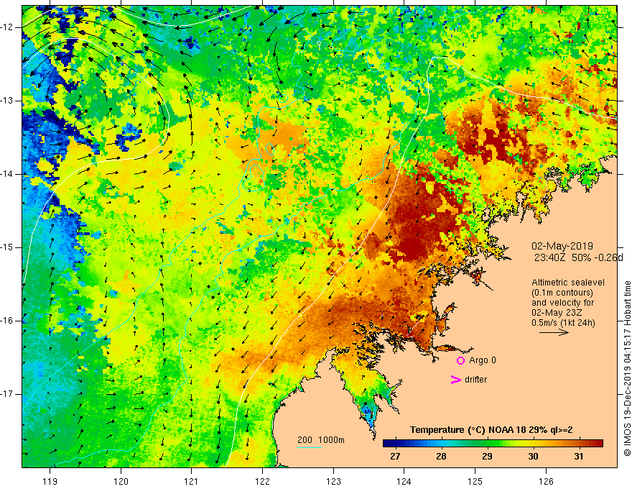The image size is (632, 489).
Task: Click the 30 value on temperature scale
Action: (533, 457)
